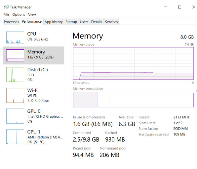This screenshot has height=169, width=197.
Task: Open the Options menu
Action: (x=19, y=14)
